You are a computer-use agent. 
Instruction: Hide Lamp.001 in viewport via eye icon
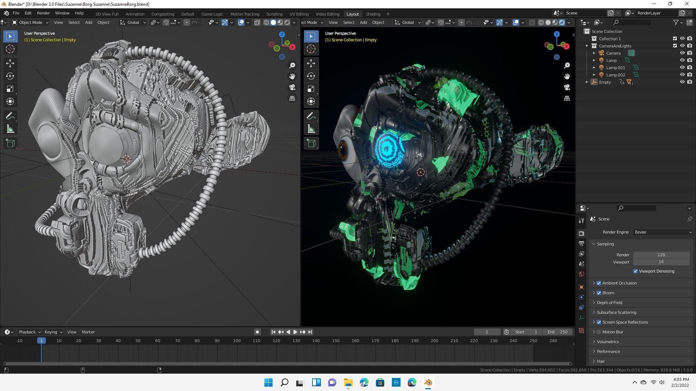[682, 68]
